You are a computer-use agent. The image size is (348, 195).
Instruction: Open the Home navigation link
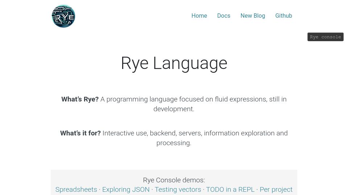199,16
